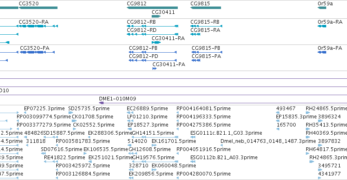Click the CK01708.5prime EST glyph
The image size is (347, 180).
[x=74, y=121]
